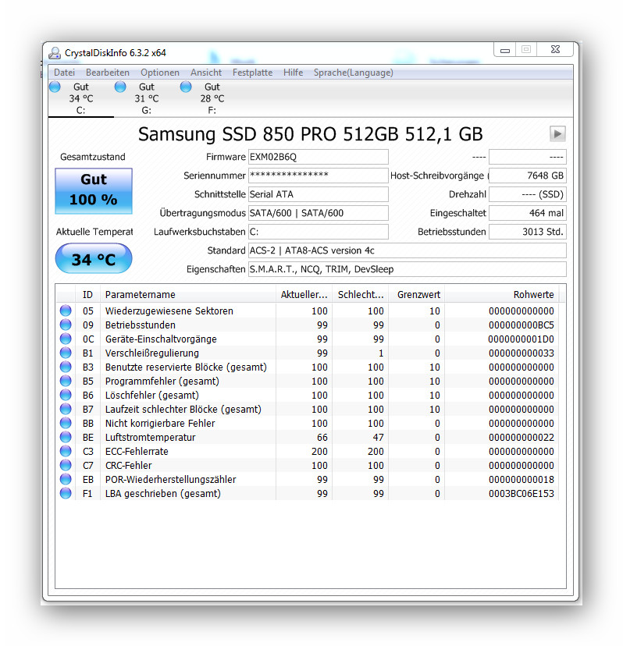Click status orb for Löschfehler row

[66, 395]
